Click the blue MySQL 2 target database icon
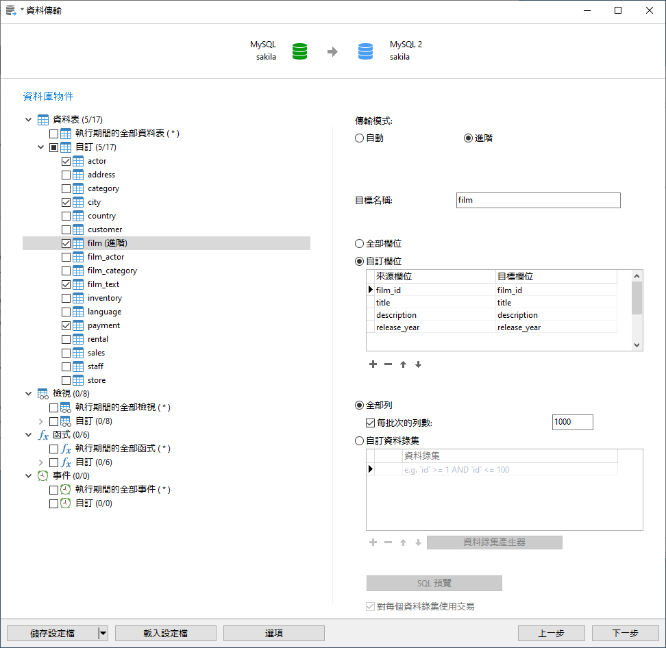Image resolution: width=666 pixels, height=648 pixels. coord(365,51)
